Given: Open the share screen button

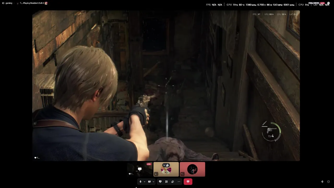Looking at the screenshot, I should click(x=160, y=181).
